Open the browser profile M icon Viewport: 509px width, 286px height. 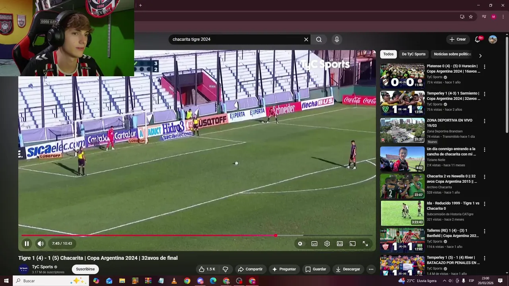(493, 17)
